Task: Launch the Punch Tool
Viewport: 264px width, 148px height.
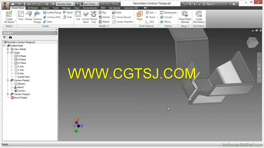Action: point(94,17)
